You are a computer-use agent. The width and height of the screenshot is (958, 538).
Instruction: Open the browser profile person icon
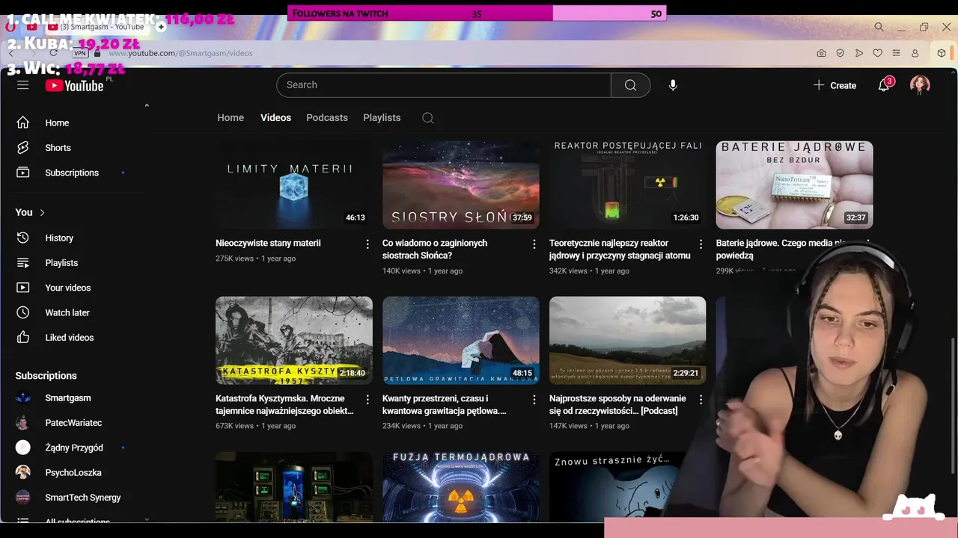[915, 53]
